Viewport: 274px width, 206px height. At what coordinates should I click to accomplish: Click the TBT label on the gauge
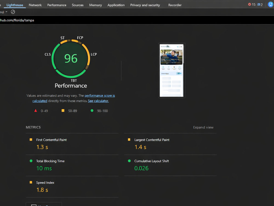73,80
